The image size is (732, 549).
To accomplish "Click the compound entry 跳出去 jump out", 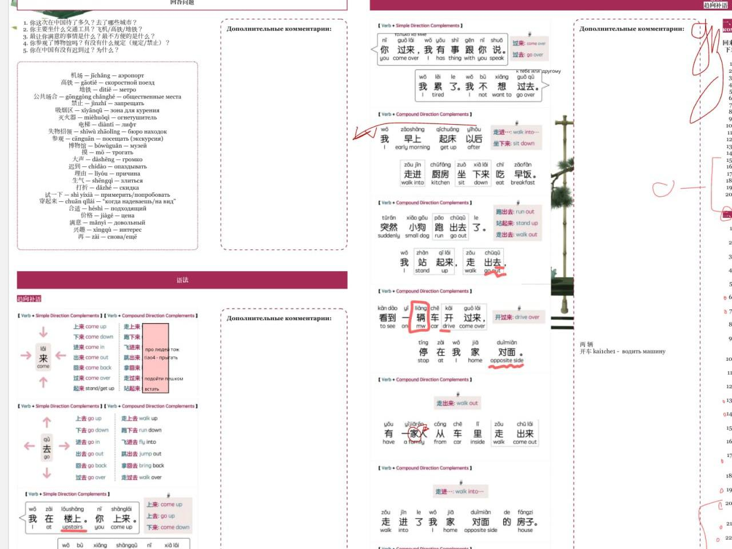I will click(141, 454).
